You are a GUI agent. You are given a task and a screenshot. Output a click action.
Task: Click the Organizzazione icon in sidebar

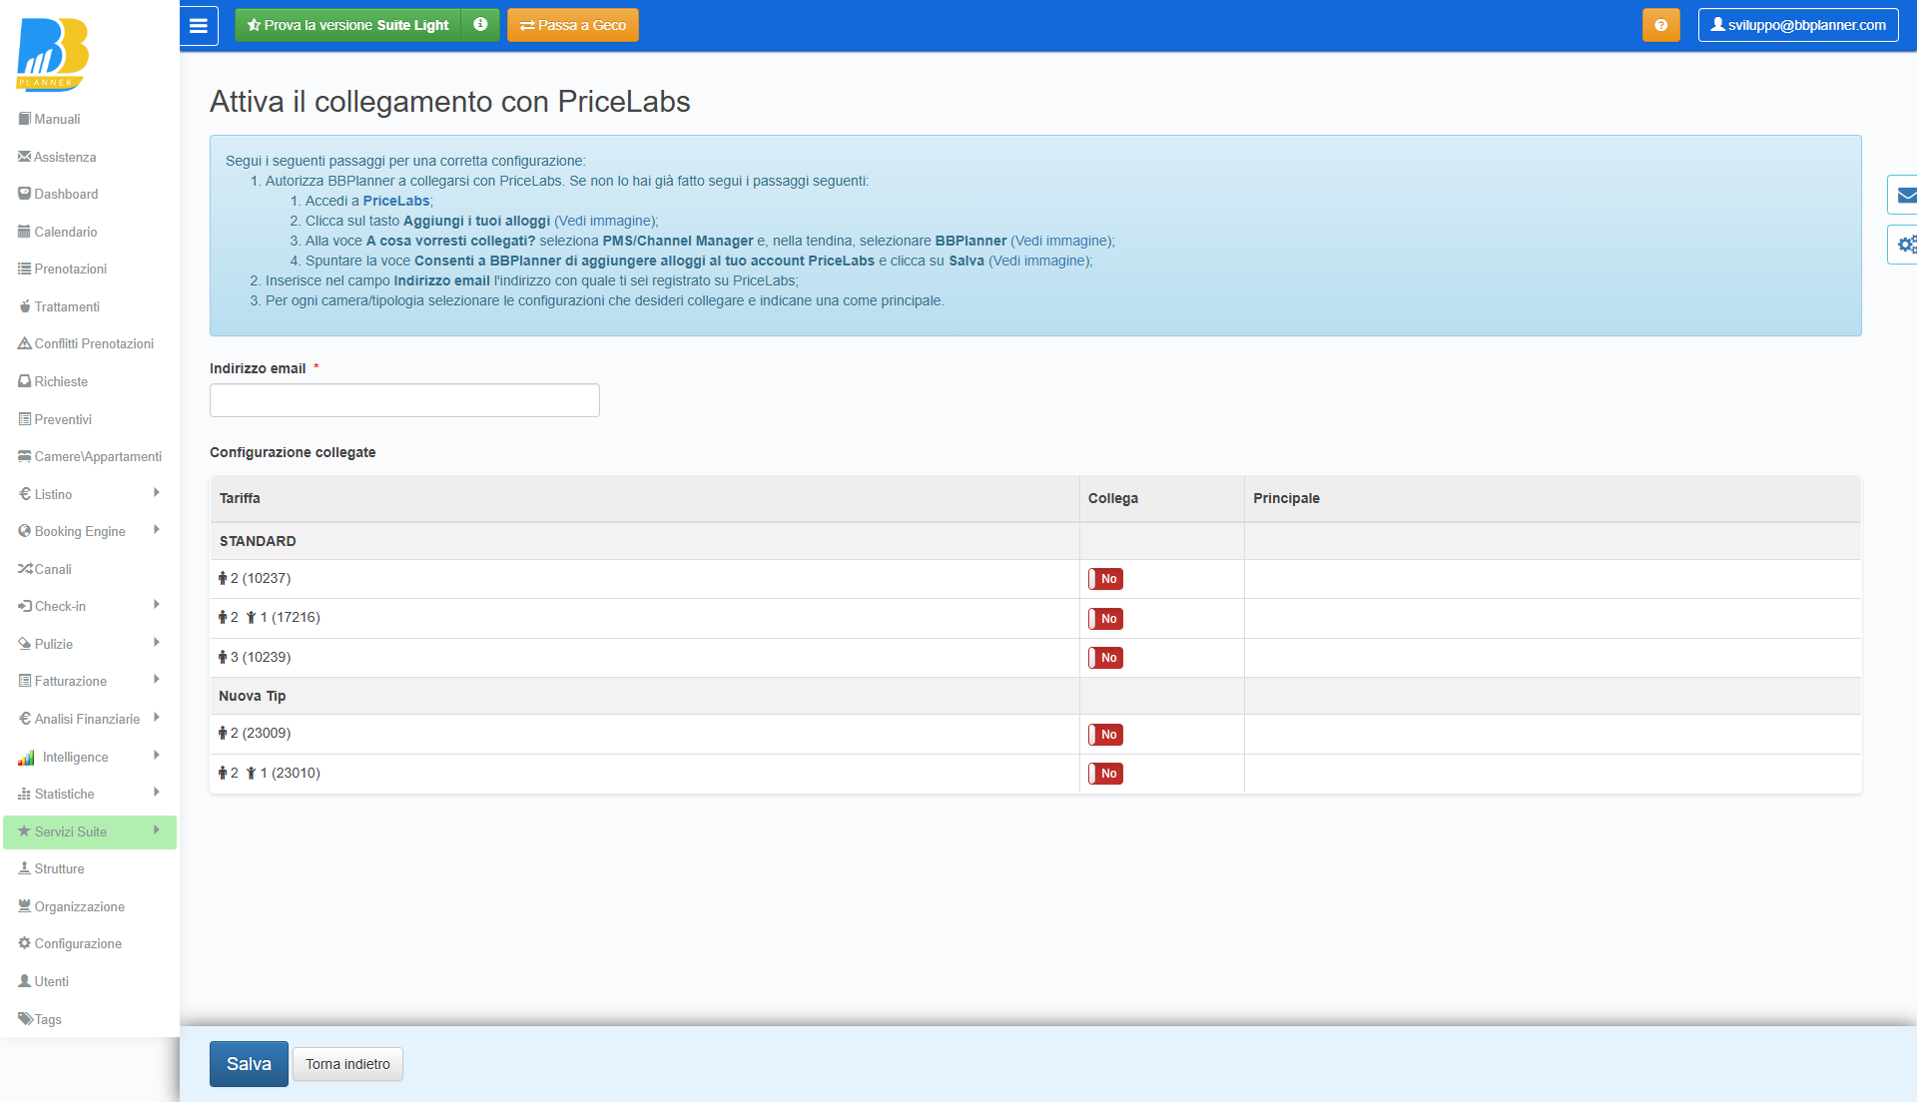(25, 906)
